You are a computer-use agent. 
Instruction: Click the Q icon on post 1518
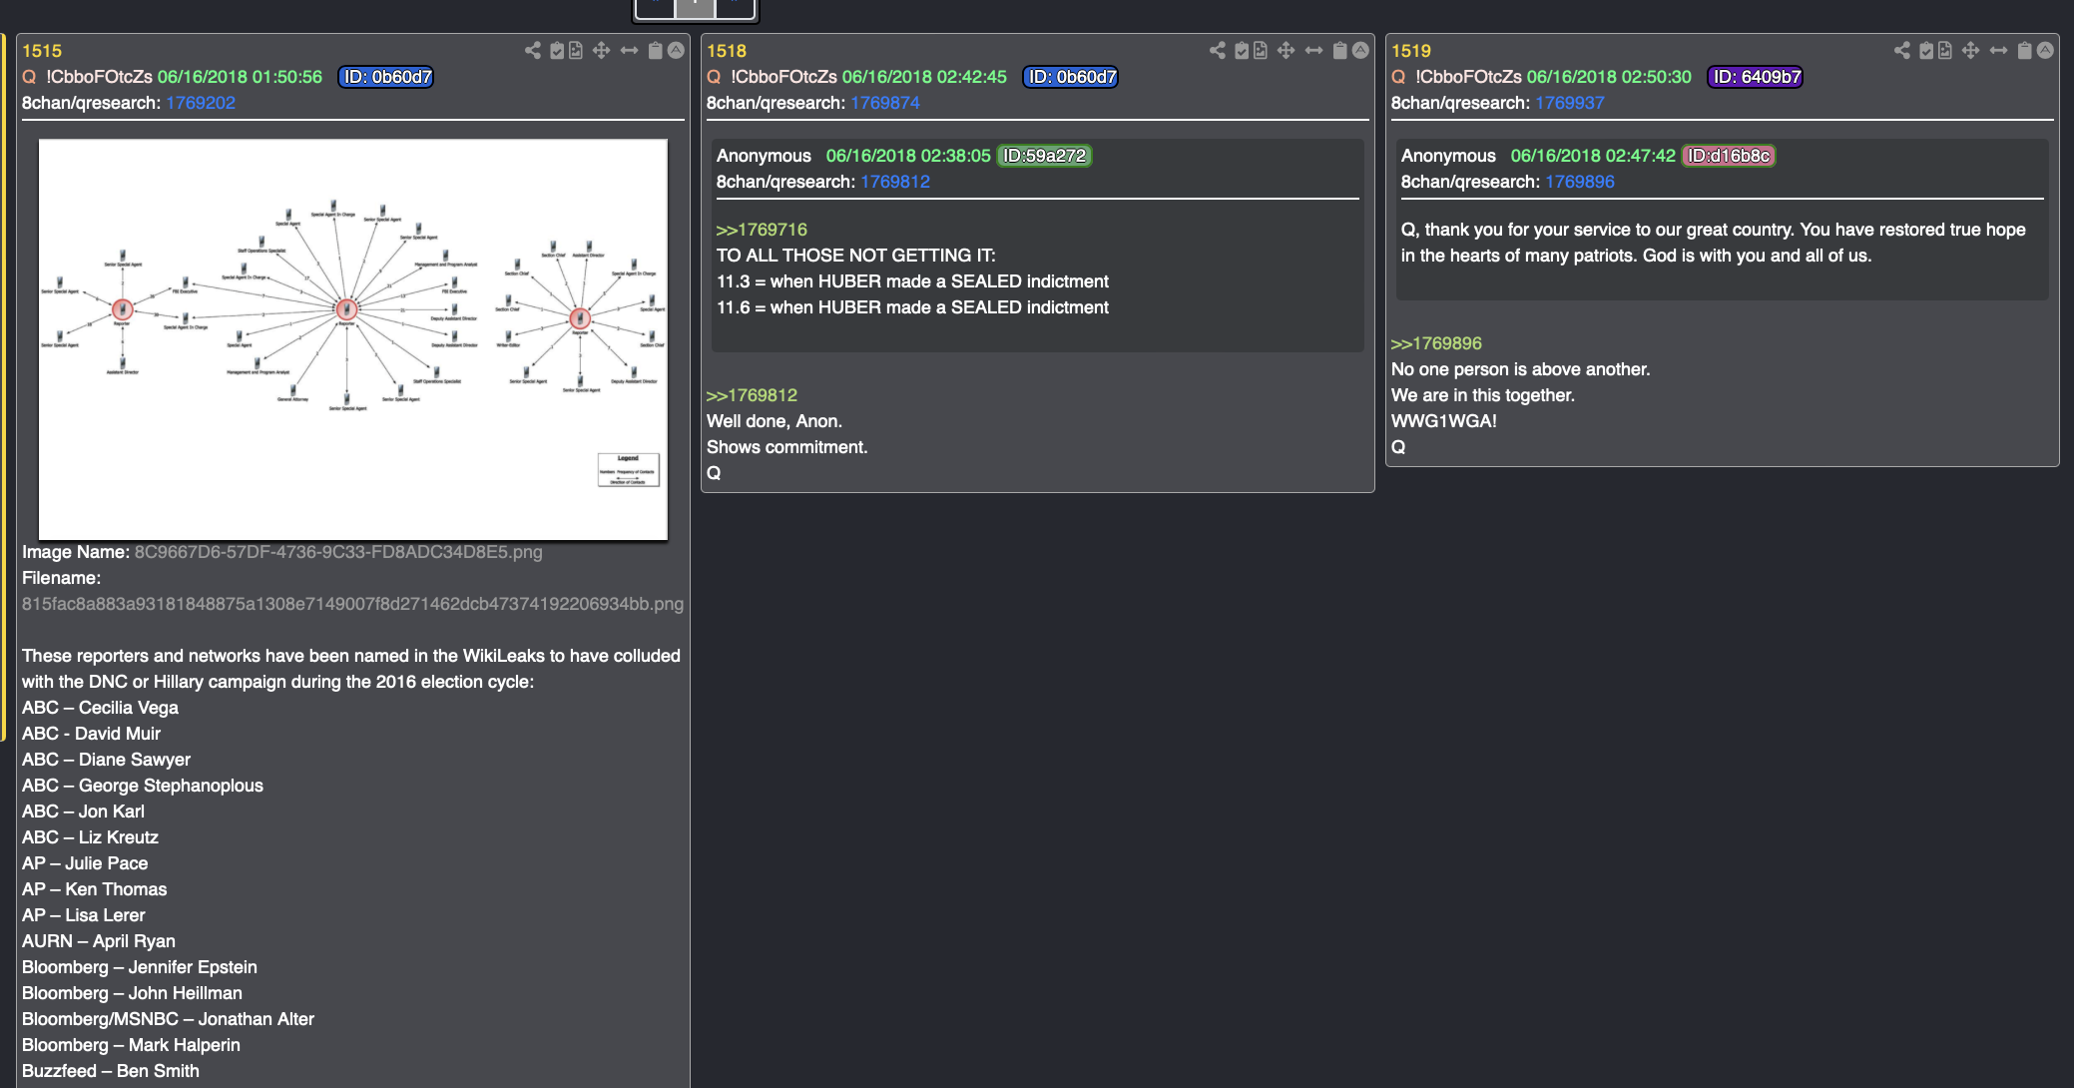714,77
